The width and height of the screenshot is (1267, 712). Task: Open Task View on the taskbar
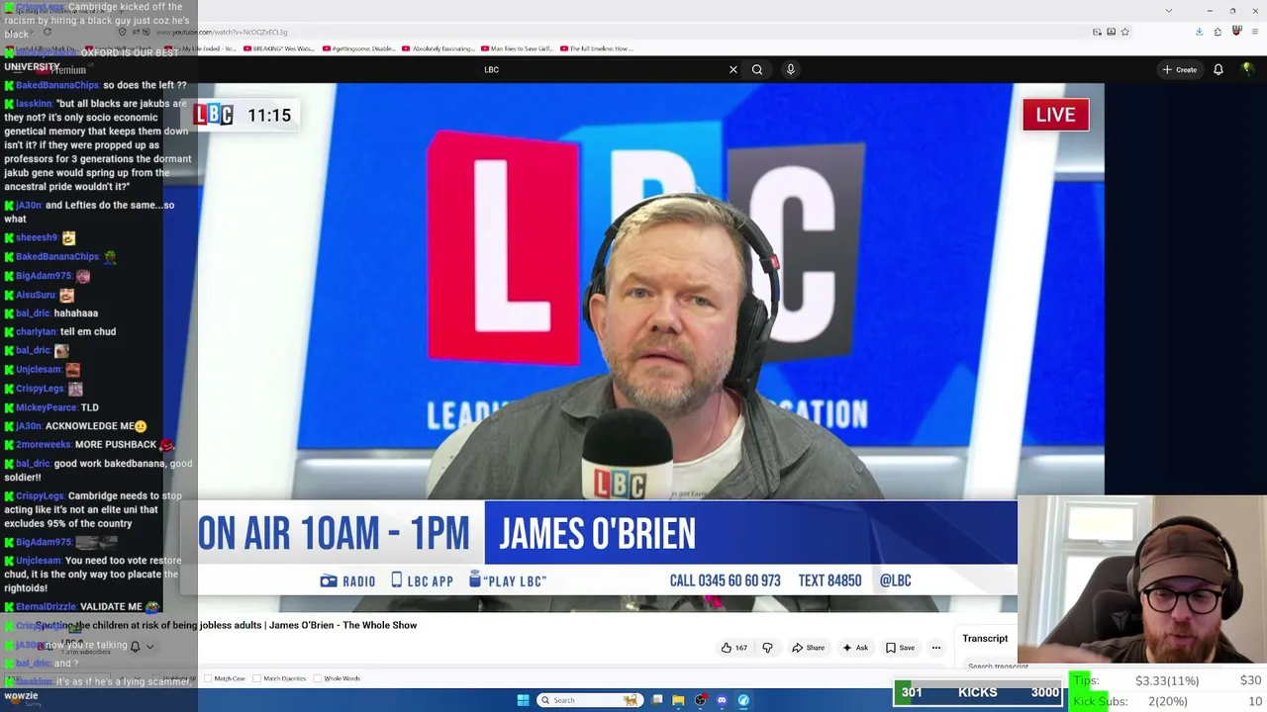(657, 700)
